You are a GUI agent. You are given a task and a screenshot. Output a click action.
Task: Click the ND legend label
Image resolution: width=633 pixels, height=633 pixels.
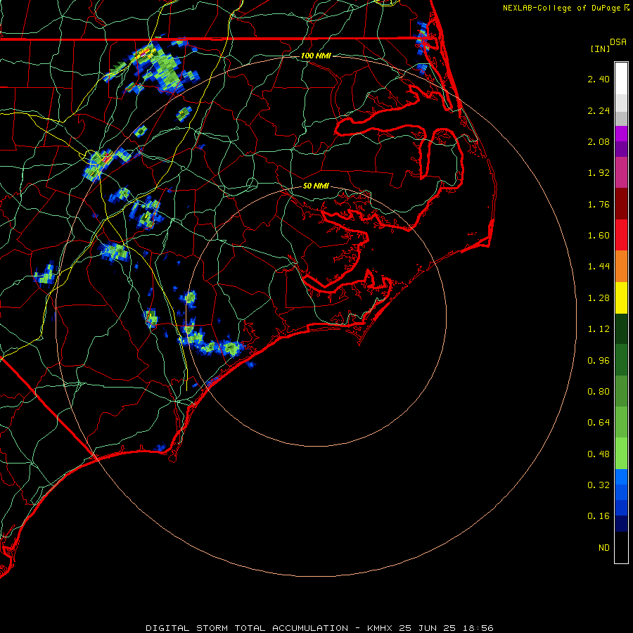coord(604,548)
